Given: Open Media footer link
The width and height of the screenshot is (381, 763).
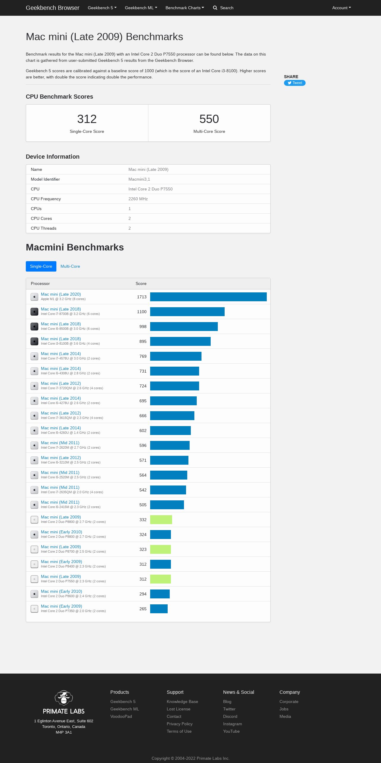Looking at the screenshot, I should coord(285,716).
